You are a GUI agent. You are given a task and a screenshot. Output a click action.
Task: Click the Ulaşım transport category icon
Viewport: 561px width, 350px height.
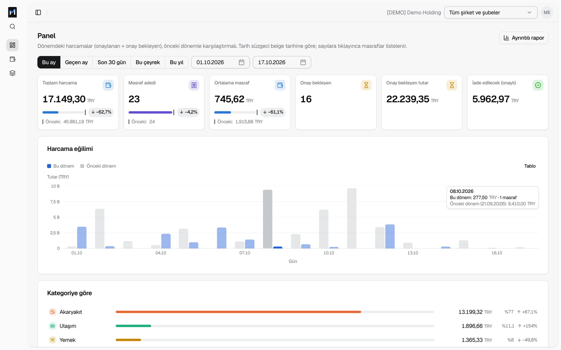(52, 326)
